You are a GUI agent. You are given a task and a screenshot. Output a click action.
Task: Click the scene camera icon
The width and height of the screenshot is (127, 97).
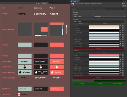click(39, 3)
